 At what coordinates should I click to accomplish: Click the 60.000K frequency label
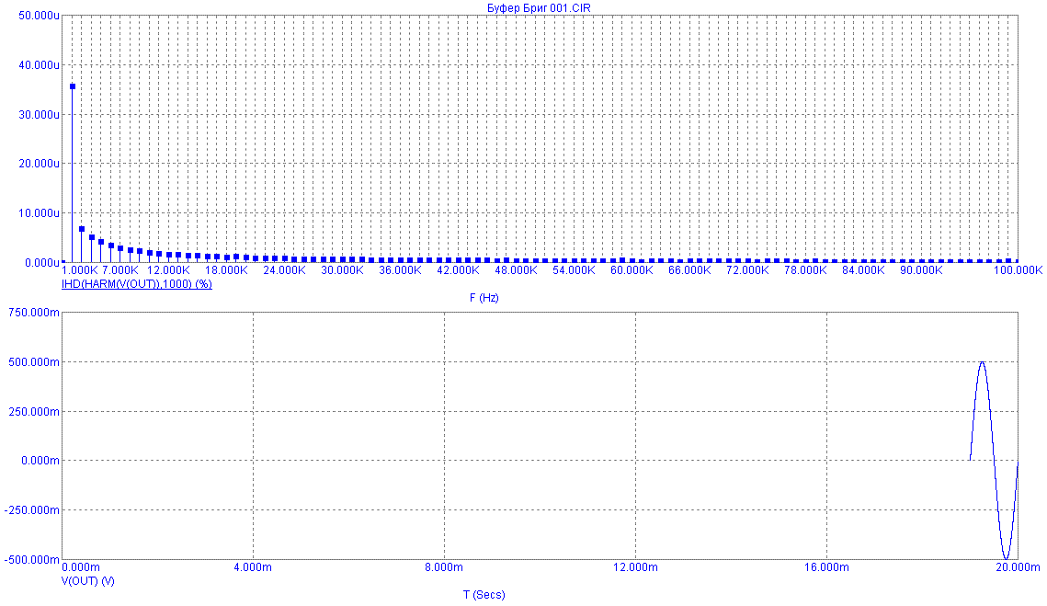pyautogui.click(x=632, y=270)
